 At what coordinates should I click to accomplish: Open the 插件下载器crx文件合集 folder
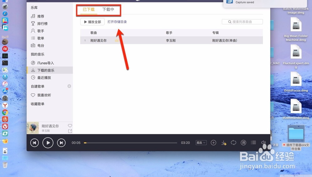[x=296, y=133]
